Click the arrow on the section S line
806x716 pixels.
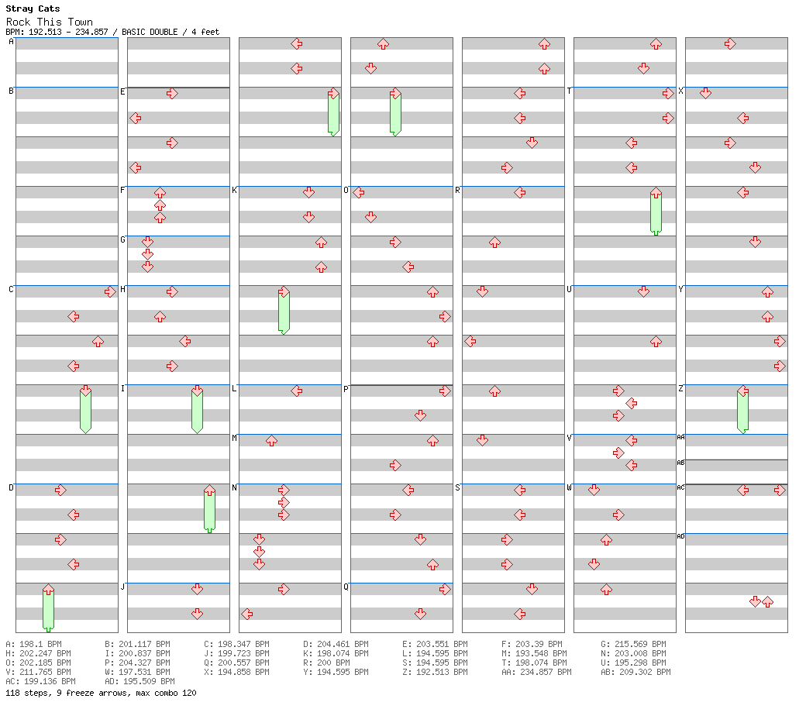click(520, 491)
